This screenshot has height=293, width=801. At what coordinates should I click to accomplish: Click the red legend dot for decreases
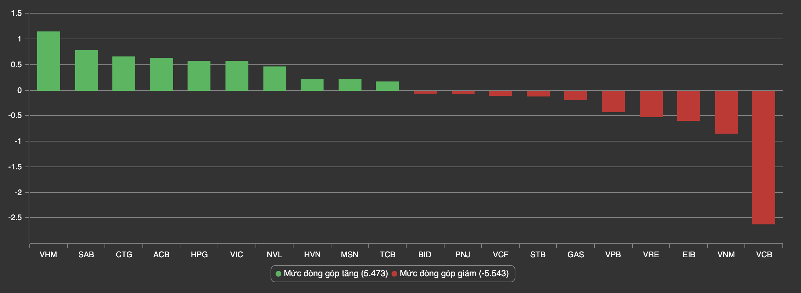tap(394, 274)
